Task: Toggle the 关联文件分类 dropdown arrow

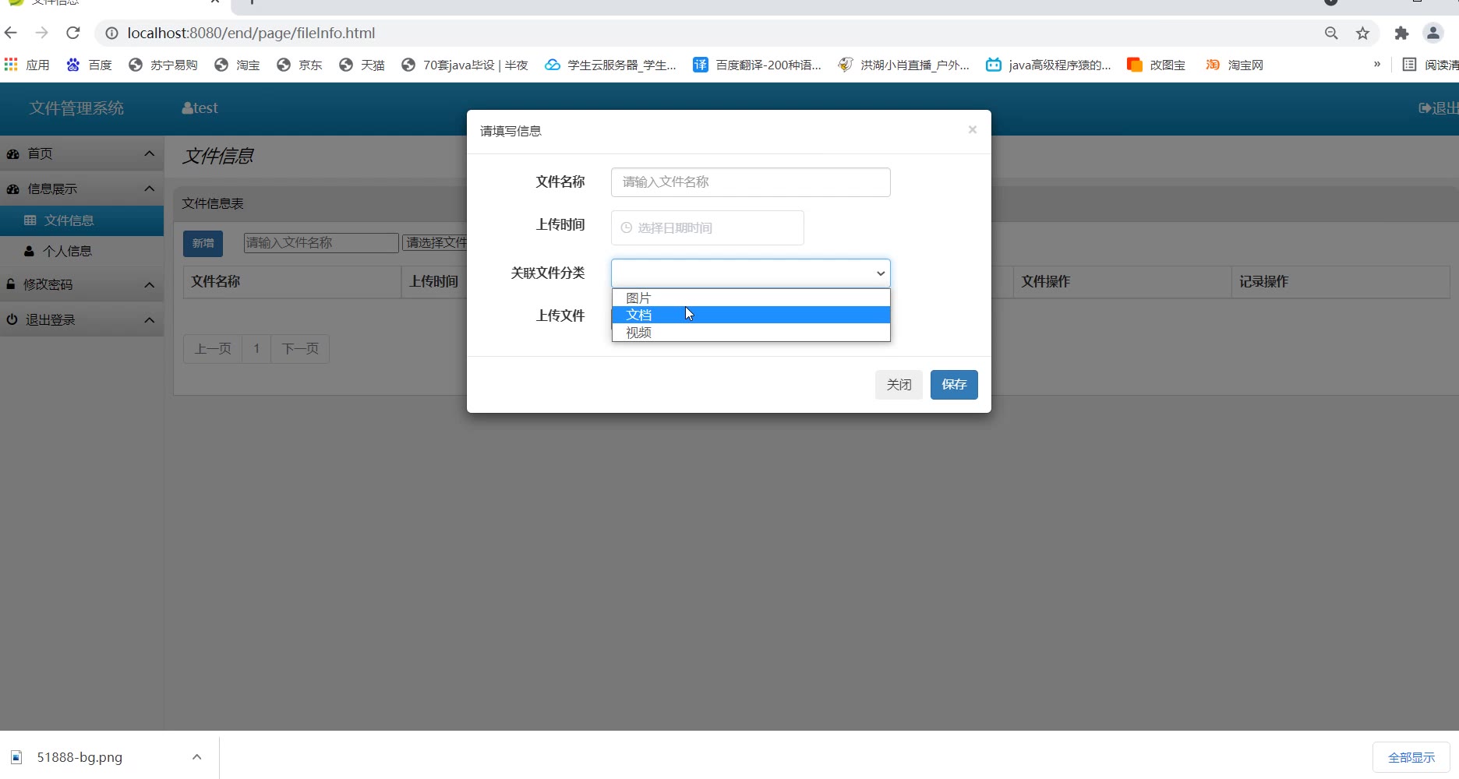Action: (x=880, y=273)
